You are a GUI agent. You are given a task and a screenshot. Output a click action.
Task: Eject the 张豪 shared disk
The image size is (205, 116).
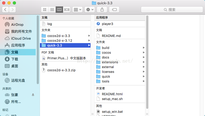click(33, 95)
